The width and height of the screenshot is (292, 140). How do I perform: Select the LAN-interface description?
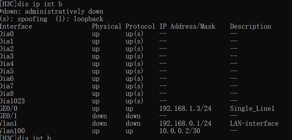tap(254, 124)
